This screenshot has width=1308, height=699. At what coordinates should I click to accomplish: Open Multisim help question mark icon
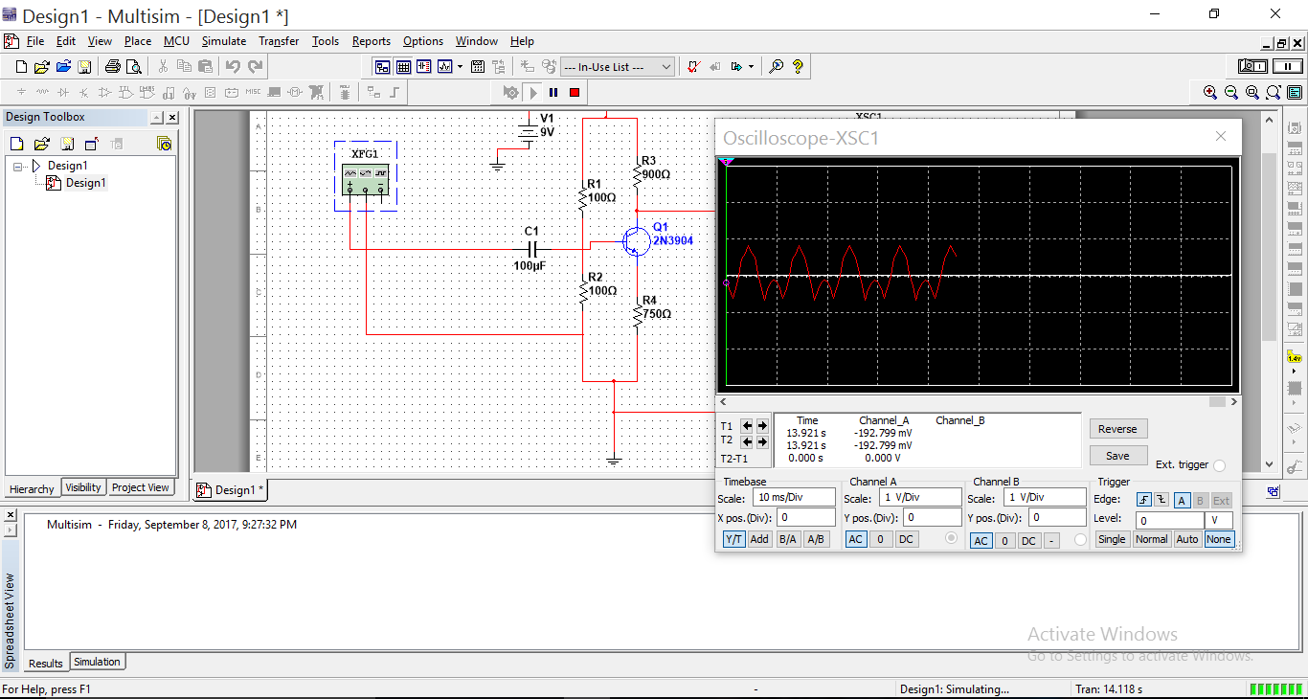(798, 66)
